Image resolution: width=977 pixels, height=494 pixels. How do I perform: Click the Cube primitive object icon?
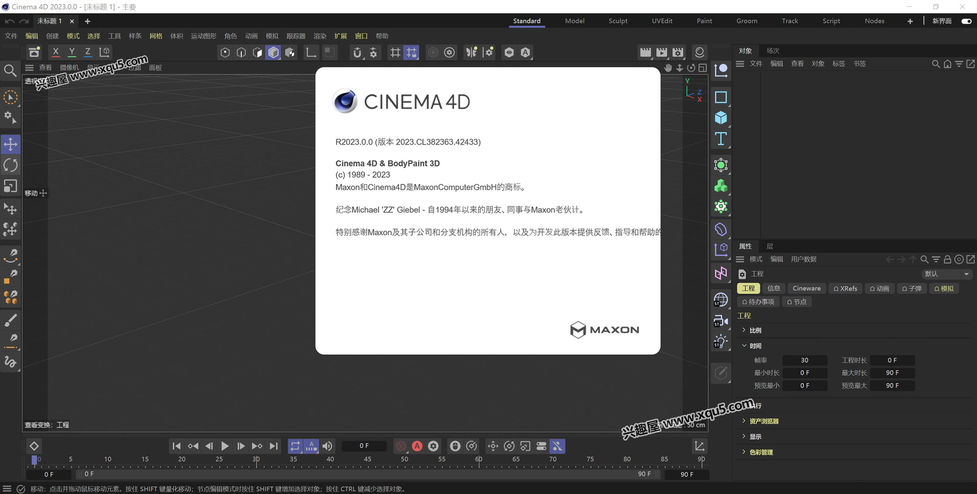click(x=721, y=118)
